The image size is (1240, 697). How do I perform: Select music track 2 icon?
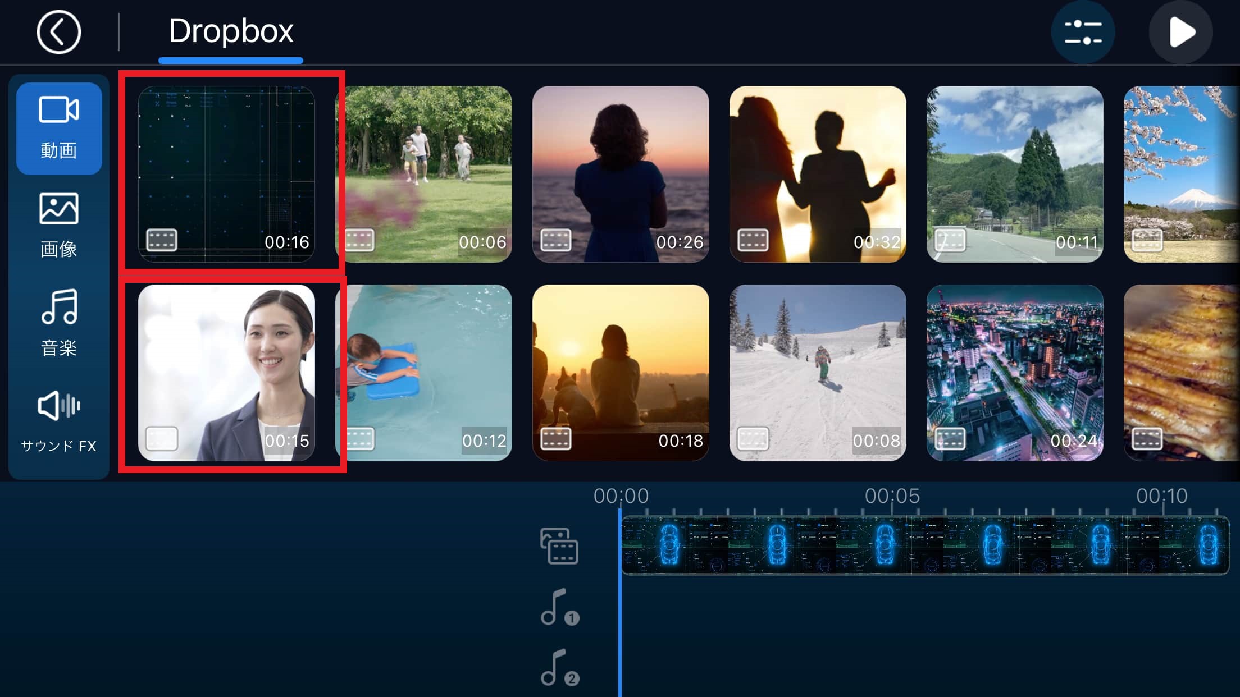point(559,668)
